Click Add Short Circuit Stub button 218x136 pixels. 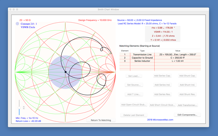pyautogui.click(x=162, y=105)
